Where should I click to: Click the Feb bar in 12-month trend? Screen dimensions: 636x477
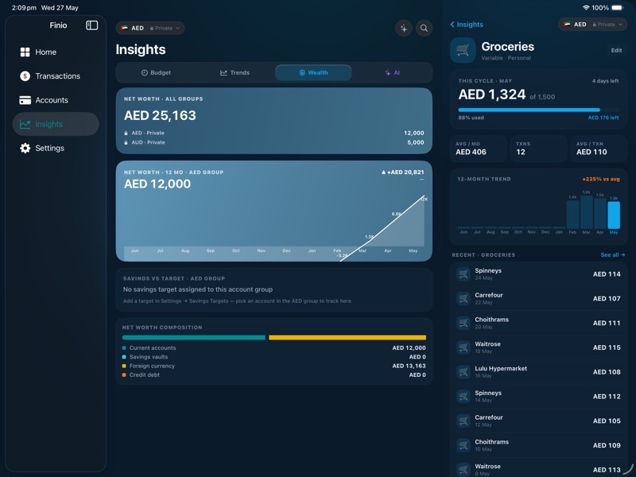click(572, 215)
